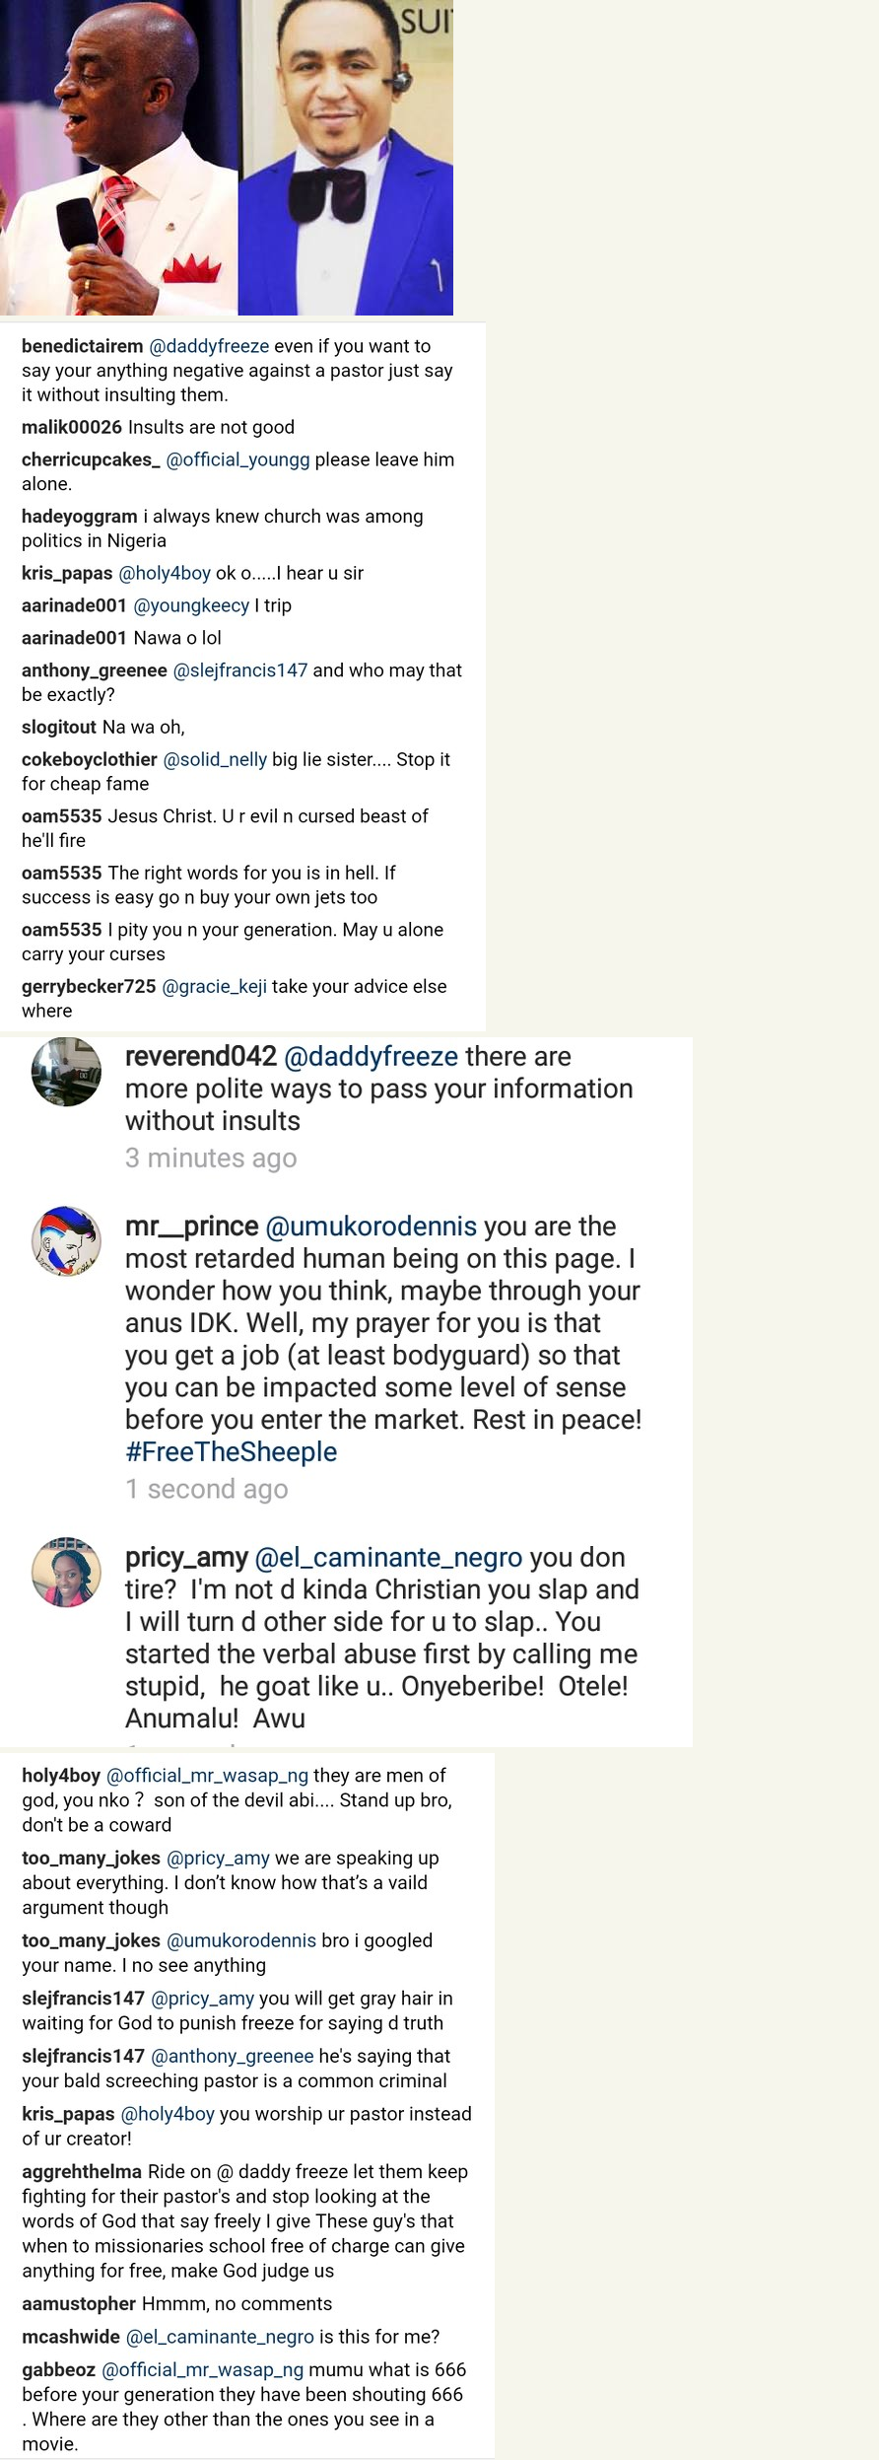Screen dimensions: 879x2460
Task: Visit hadeyoggram's profile via username
Action: 79,517
